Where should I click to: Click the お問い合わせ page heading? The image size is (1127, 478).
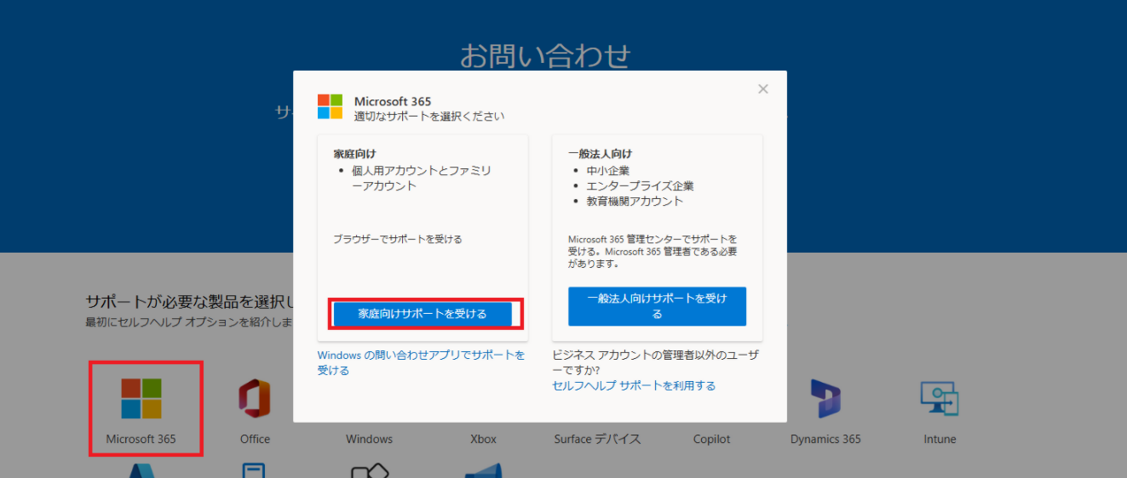click(x=545, y=55)
